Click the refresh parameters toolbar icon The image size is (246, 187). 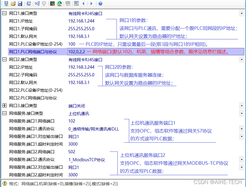click(29, 4)
